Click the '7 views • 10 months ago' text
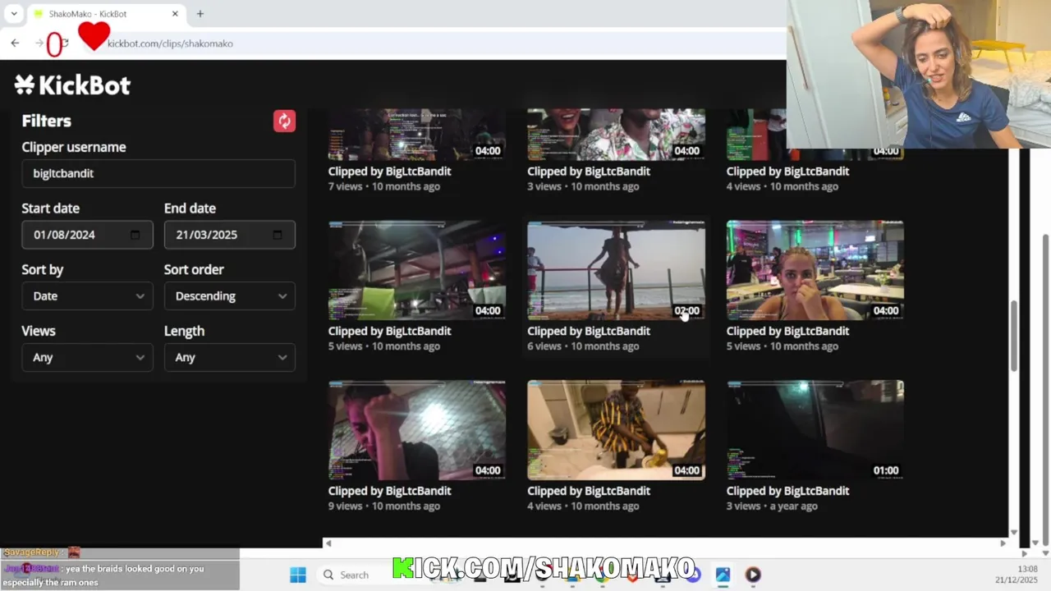This screenshot has height=591, width=1051. [x=384, y=186]
